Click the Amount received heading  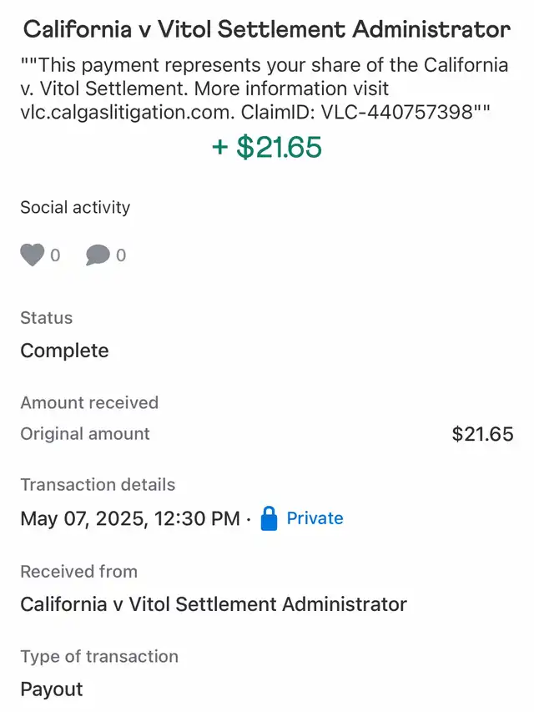click(x=89, y=402)
